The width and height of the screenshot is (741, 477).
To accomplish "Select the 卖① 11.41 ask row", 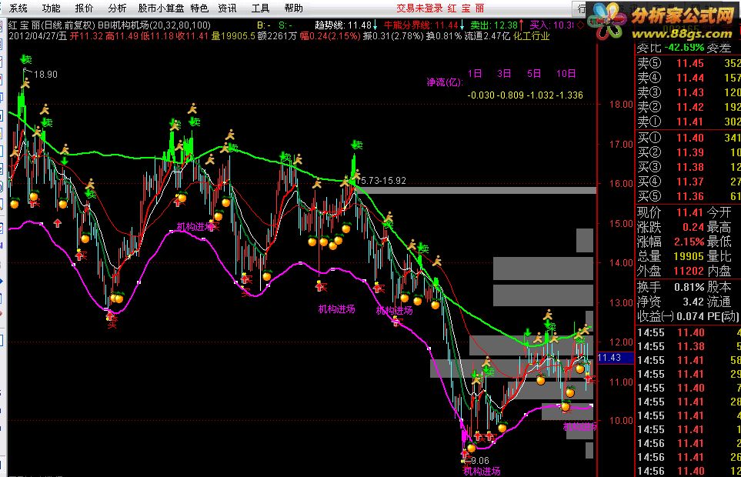I will (689, 122).
